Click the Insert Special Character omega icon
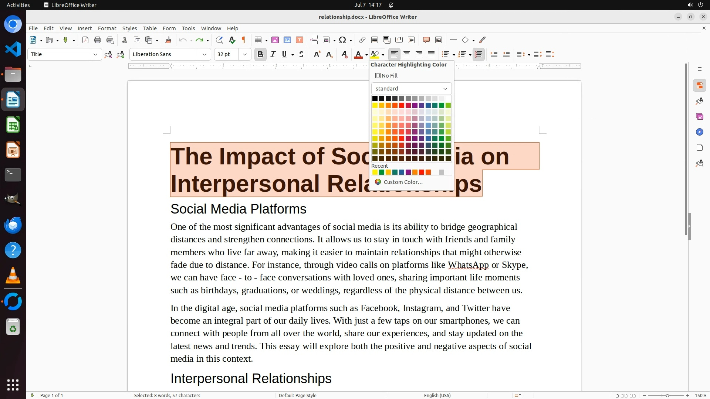The width and height of the screenshot is (710, 399). click(342, 40)
